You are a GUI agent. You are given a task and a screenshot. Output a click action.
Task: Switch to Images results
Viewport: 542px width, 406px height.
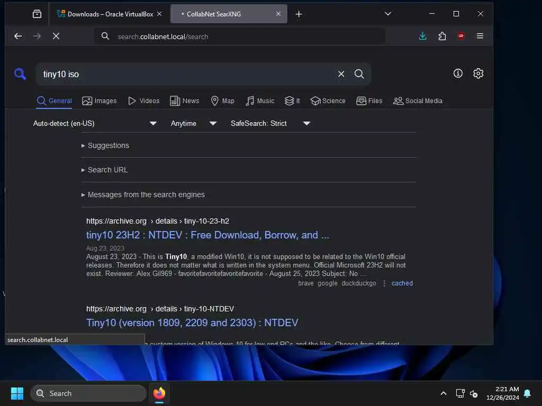click(100, 101)
